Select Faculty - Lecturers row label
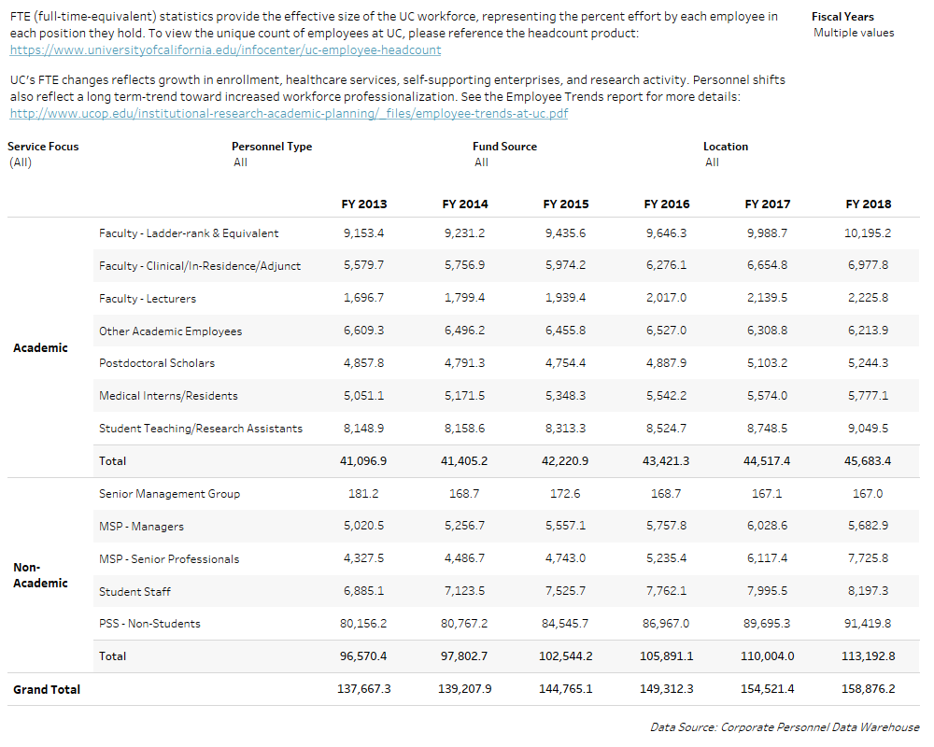This screenshot has height=747, width=934. 148,299
